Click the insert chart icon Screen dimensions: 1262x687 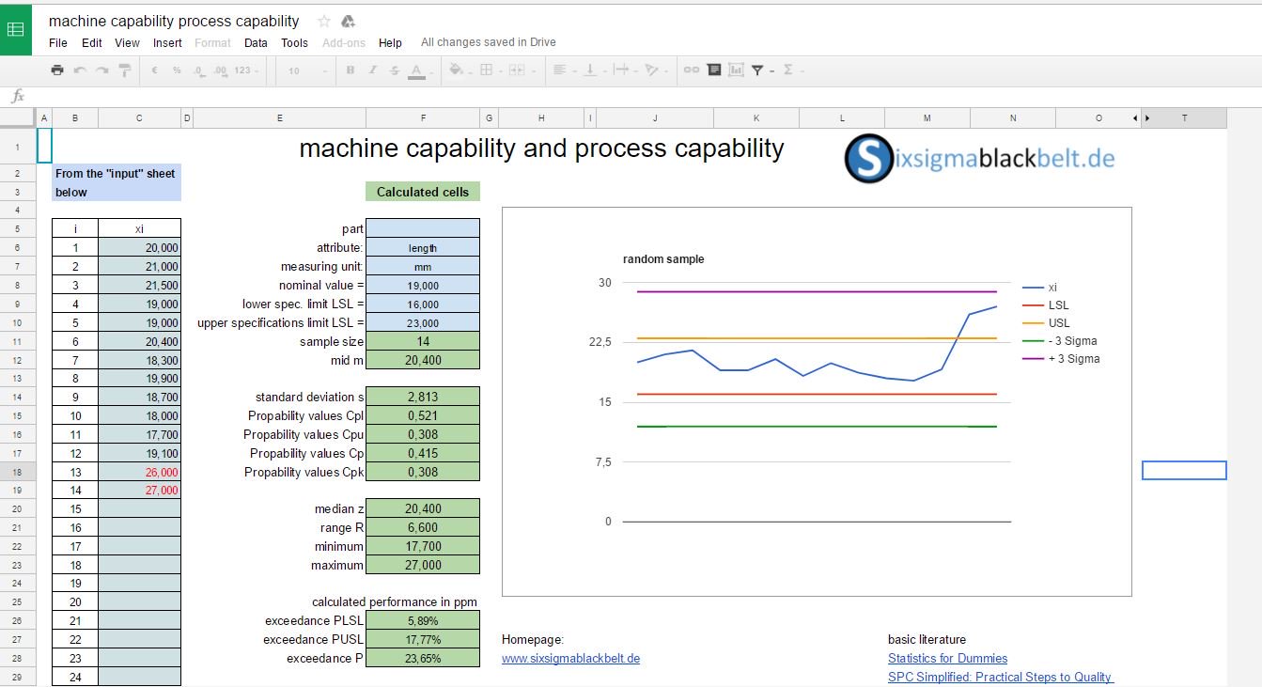point(736,70)
